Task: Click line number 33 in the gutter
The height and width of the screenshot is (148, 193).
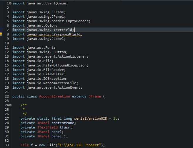Action: tap(7, 145)
